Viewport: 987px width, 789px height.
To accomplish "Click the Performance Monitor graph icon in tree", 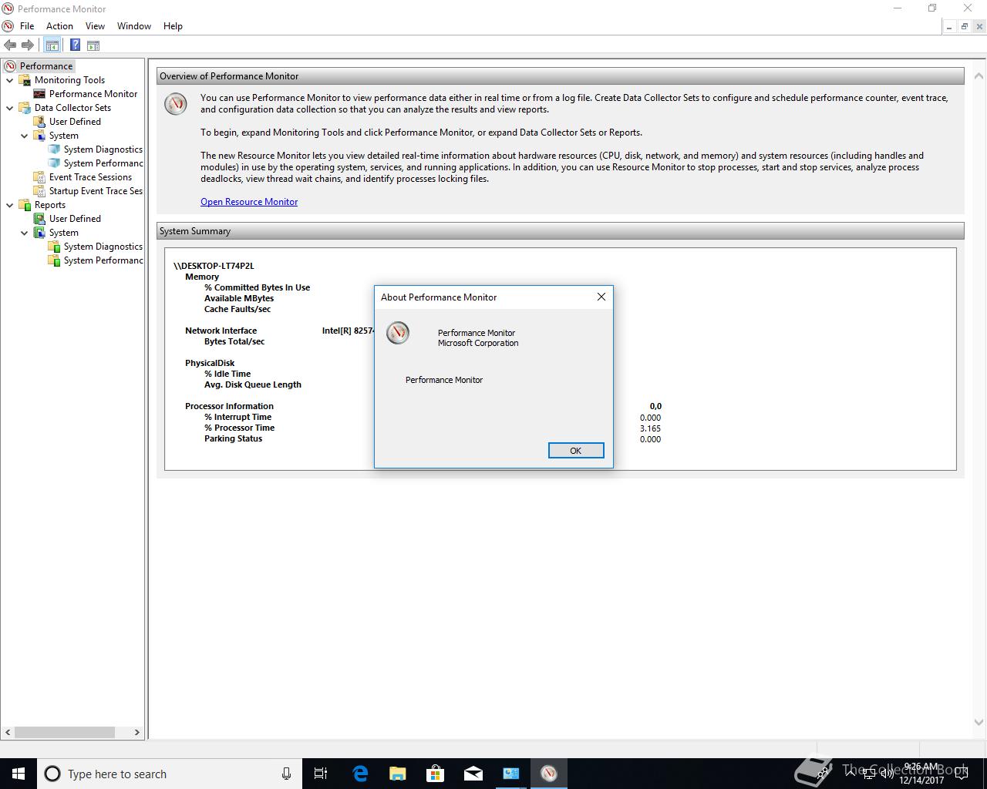I will coord(39,94).
